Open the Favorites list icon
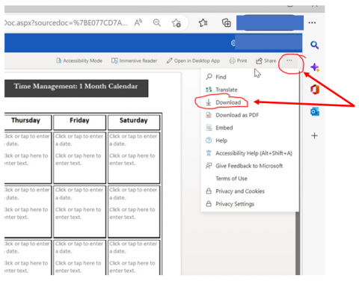Screen dimensions: 359x287 pos(203,23)
